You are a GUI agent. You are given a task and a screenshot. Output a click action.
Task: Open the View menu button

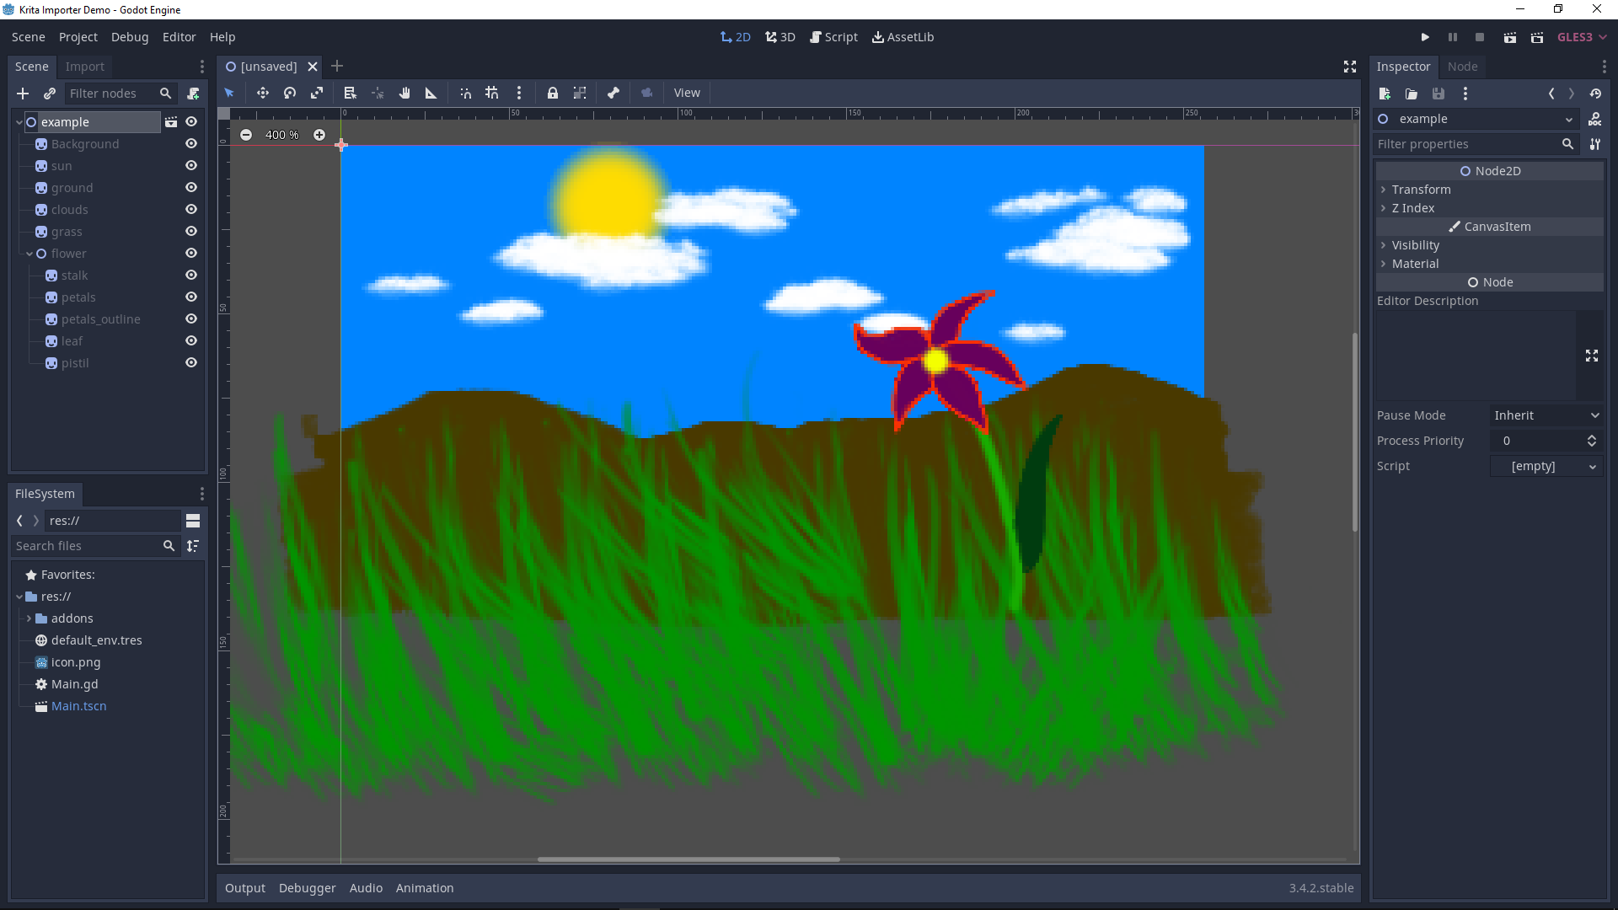(686, 93)
